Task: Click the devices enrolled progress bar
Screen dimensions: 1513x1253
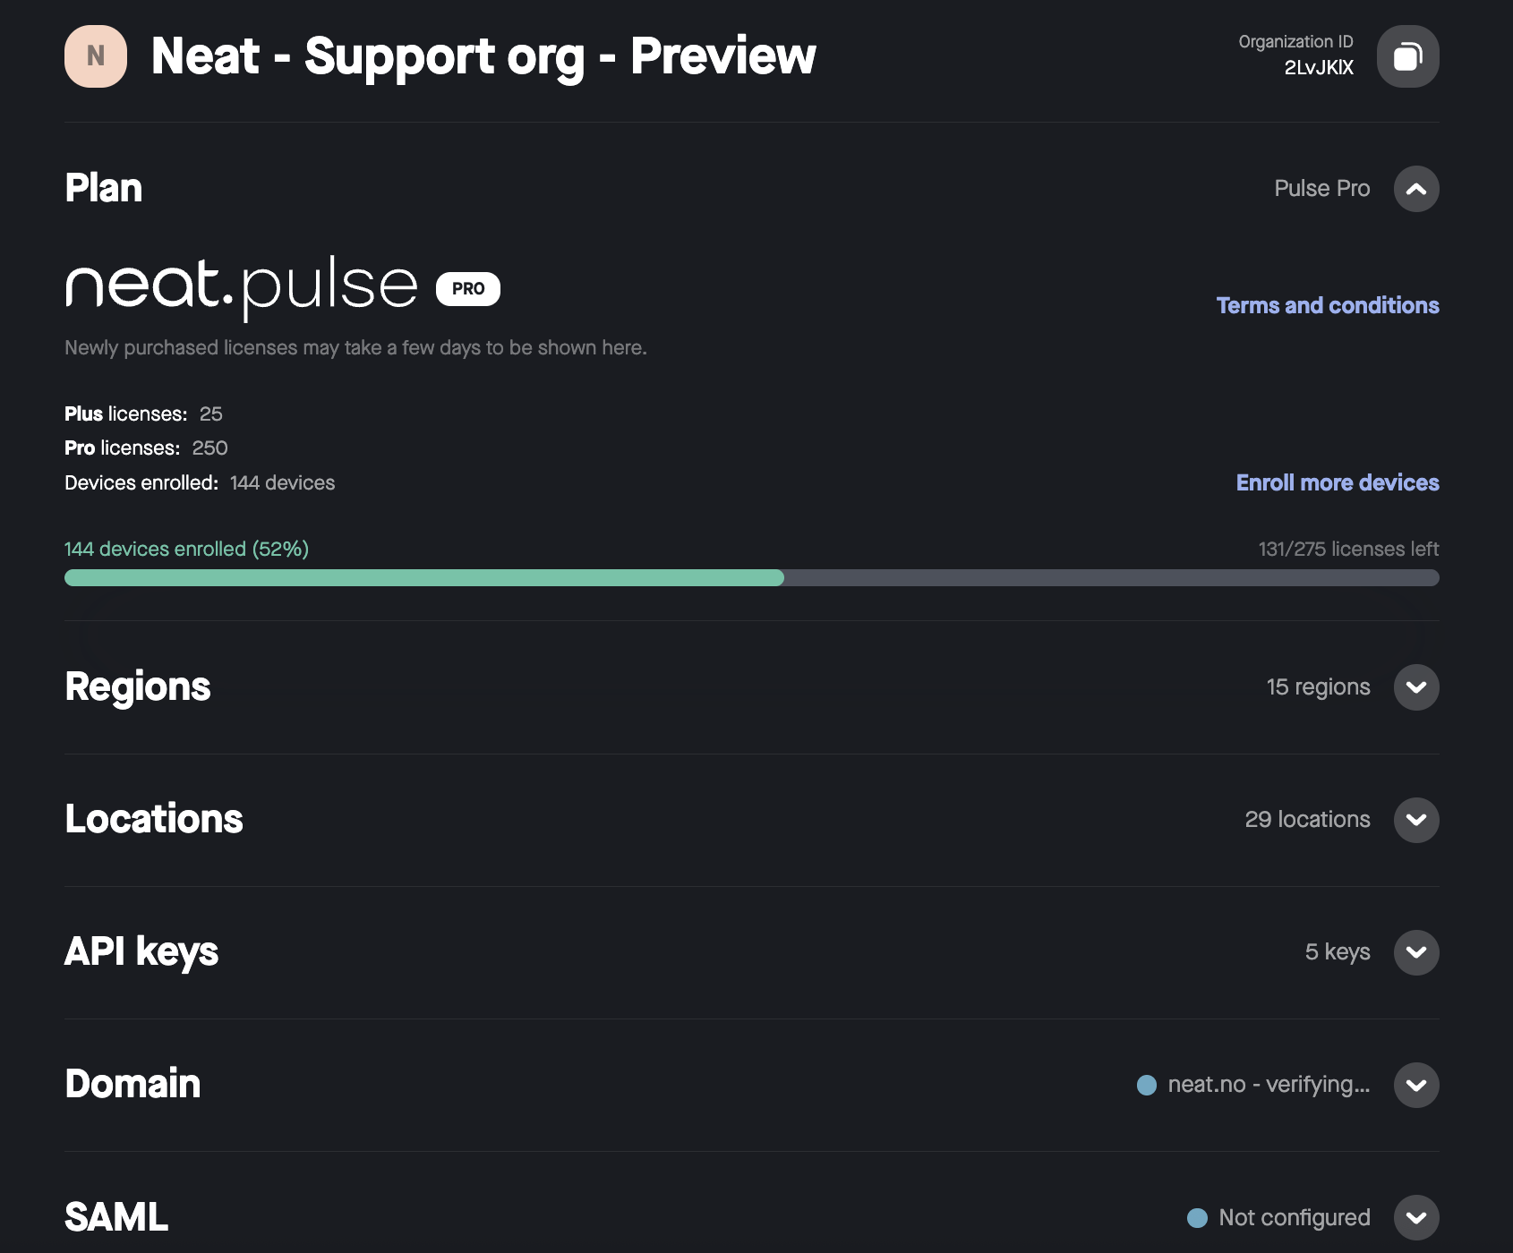Action: pyautogui.click(x=752, y=577)
